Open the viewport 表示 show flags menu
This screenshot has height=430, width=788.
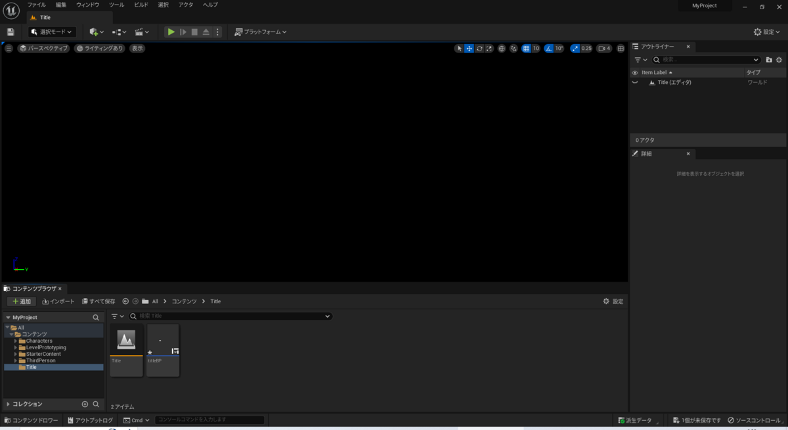point(137,49)
